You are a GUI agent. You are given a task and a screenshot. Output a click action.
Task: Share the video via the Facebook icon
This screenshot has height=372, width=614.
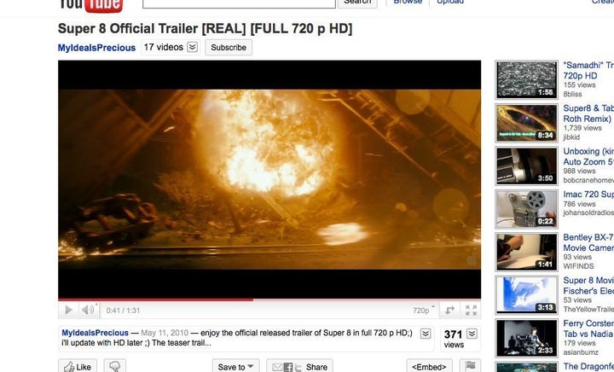(288, 367)
